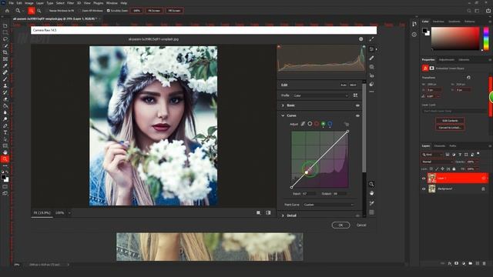
Task: Open the Profile dropdown in Camera Raw
Action: (x=320, y=95)
